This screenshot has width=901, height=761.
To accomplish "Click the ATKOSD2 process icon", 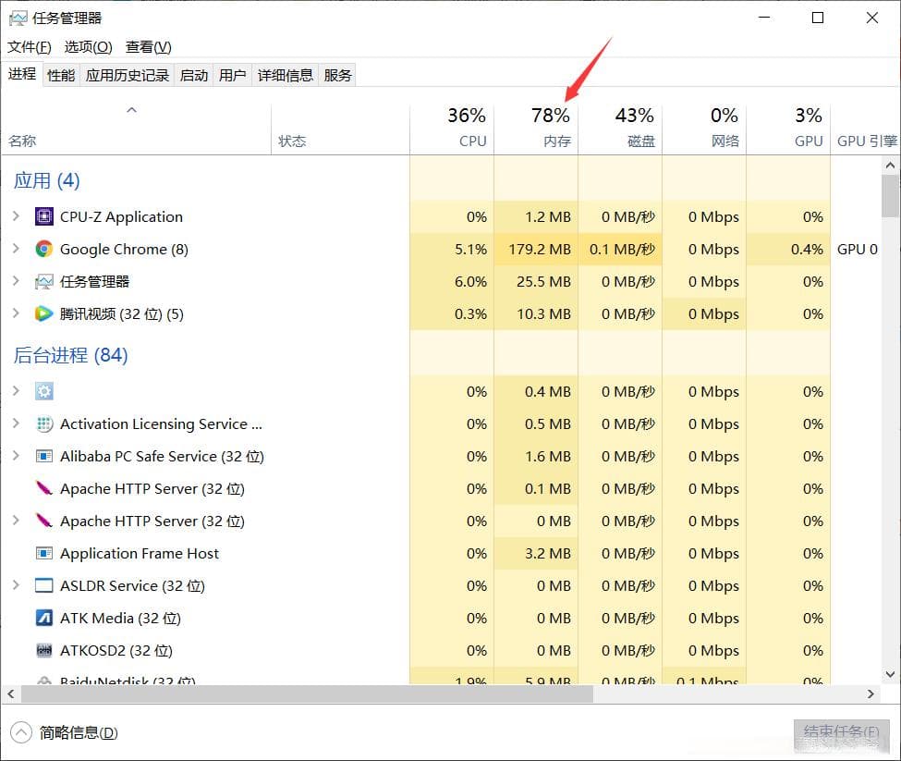I will coord(44,651).
